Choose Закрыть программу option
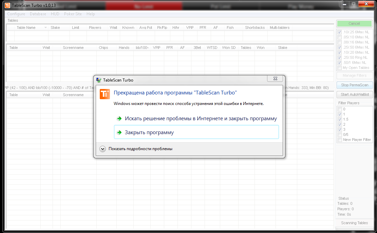Viewport: 377px width, 233px height. 196,132
